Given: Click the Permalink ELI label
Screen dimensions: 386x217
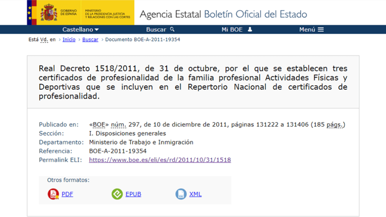Looking at the screenshot, I should click(x=60, y=160).
